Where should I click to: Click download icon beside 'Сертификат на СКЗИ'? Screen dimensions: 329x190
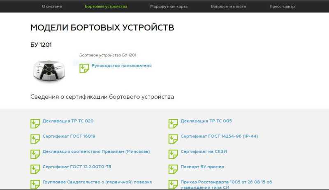click(x=173, y=154)
